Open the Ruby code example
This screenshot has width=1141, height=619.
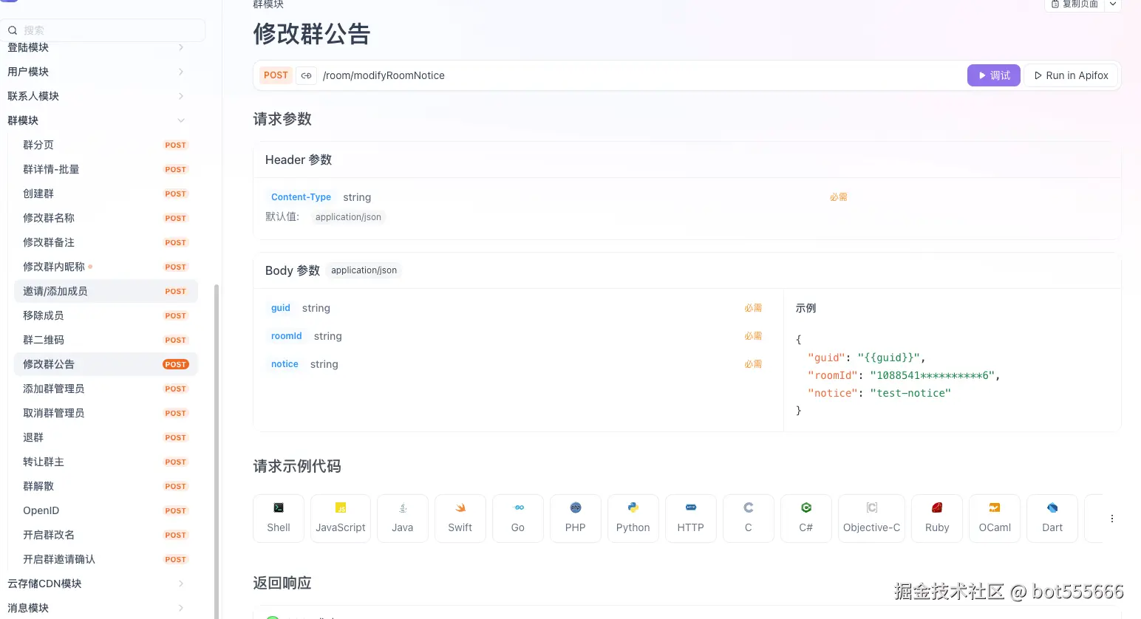[x=936, y=517]
